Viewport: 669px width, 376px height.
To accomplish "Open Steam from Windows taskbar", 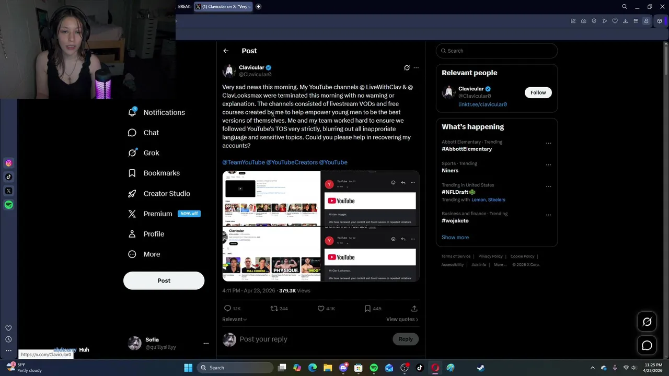I will pos(480,368).
